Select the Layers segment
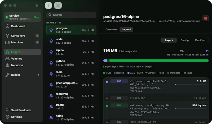Screen dimensions: 212x124 (x=169, y=40)
